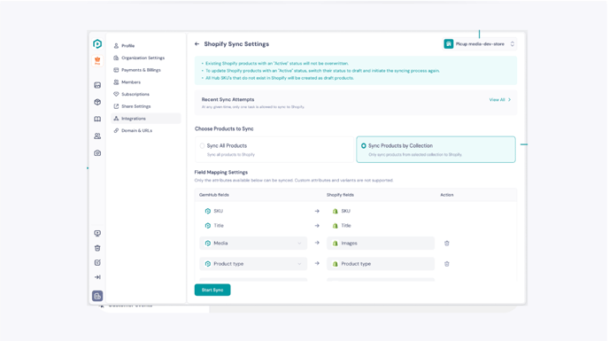Click the GemHub icon beside the SKU field

click(x=208, y=211)
